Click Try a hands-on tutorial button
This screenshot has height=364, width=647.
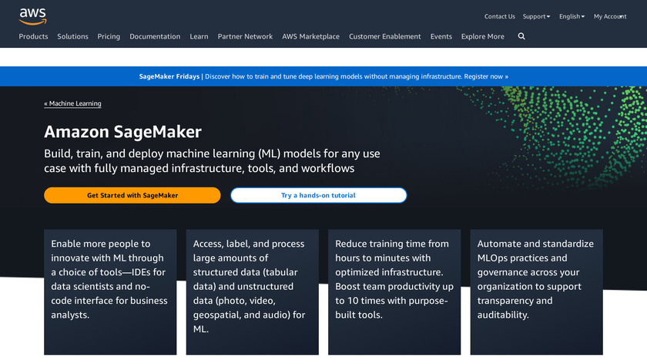click(319, 195)
